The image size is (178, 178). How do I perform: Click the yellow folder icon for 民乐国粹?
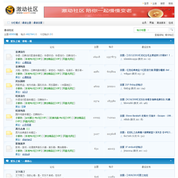pos(9,87)
